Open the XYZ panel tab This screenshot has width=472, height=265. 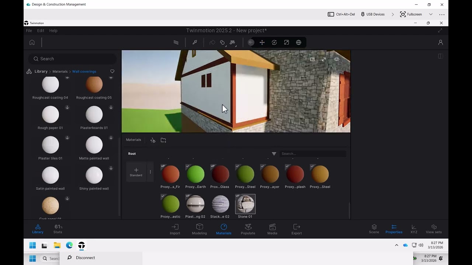point(414,229)
